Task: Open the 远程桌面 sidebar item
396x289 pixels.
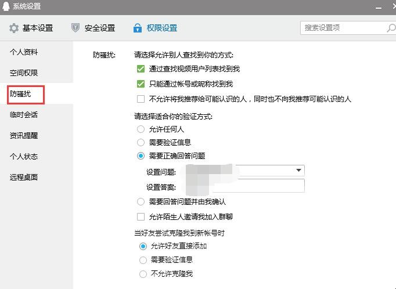Action: (x=24, y=178)
